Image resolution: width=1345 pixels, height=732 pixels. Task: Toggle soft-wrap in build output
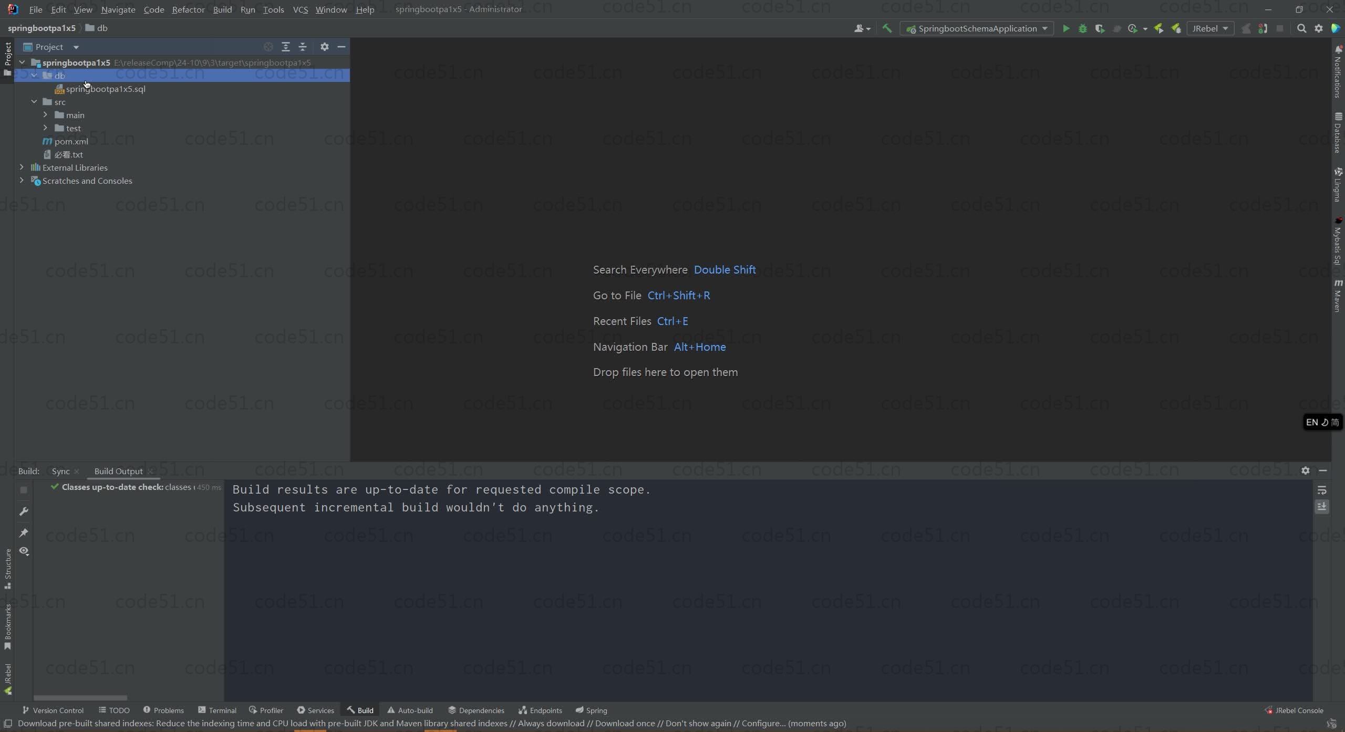click(x=1322, y=490)
